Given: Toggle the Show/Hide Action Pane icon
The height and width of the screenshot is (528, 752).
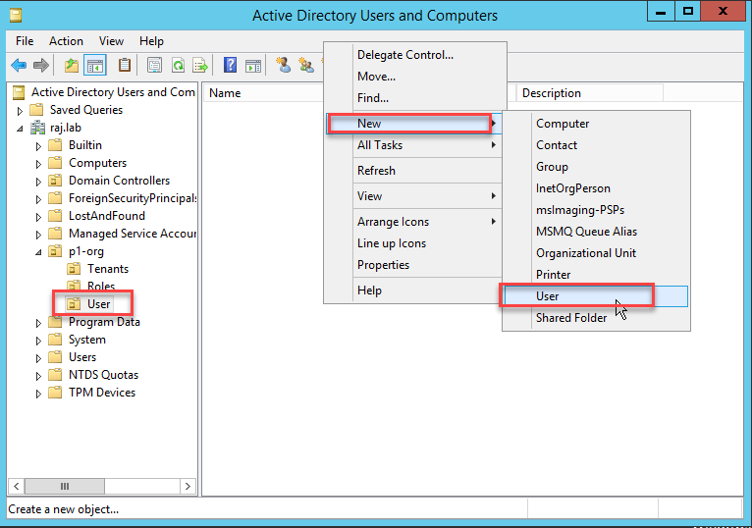Looking at the screenshot, I should click(253, 65).
